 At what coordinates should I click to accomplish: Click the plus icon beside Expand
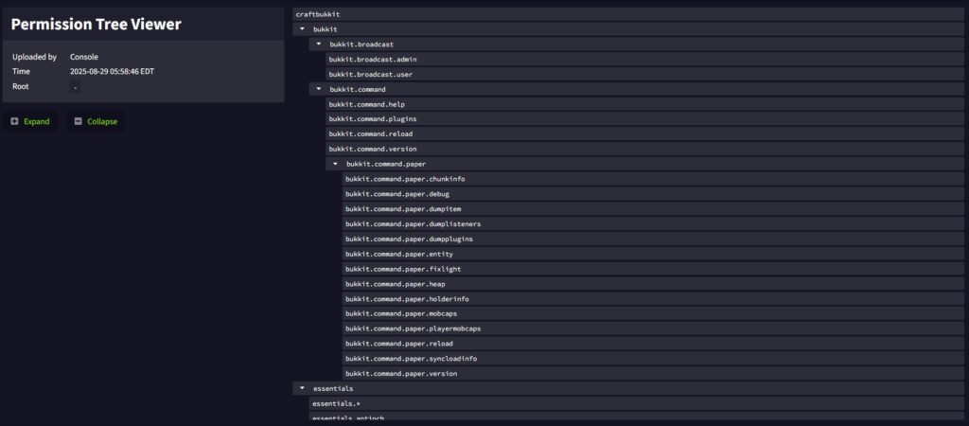point(14,121)
